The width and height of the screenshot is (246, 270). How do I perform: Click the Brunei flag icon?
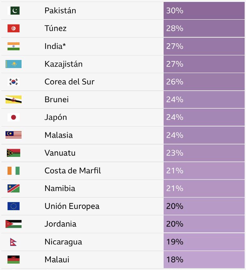click(x=14, y=100)
